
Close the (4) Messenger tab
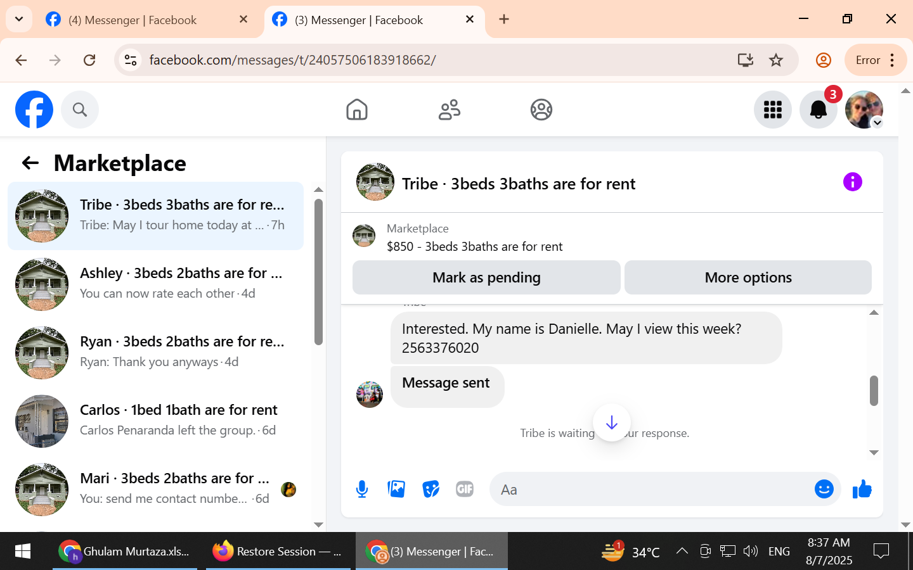(x=243, y=20)
